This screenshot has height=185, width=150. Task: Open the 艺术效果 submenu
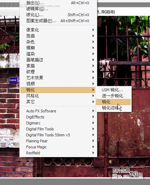pyautogui.click(x=58, y=78)
